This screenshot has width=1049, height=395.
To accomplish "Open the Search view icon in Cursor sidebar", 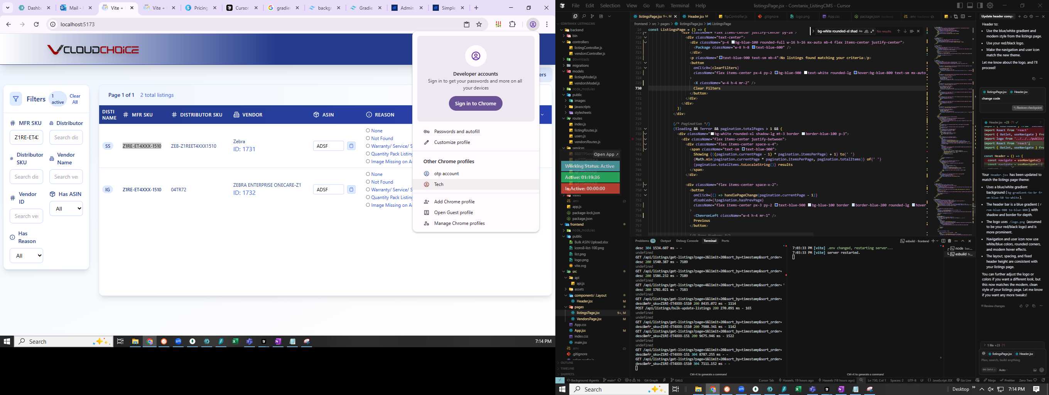I will [x=584, y=16].
